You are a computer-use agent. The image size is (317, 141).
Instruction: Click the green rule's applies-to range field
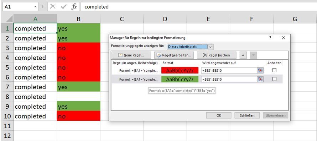click(229, 79)
